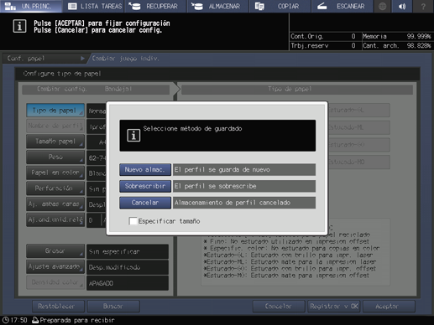Click the Memoria 99.999% readout
434x325 pixels.
[x=396, y=36]
